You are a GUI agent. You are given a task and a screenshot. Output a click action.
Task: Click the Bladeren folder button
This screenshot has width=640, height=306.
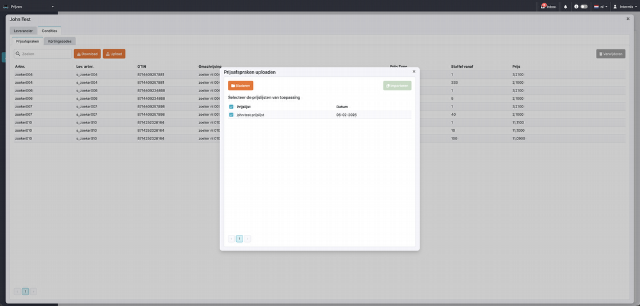pos(241,86)
